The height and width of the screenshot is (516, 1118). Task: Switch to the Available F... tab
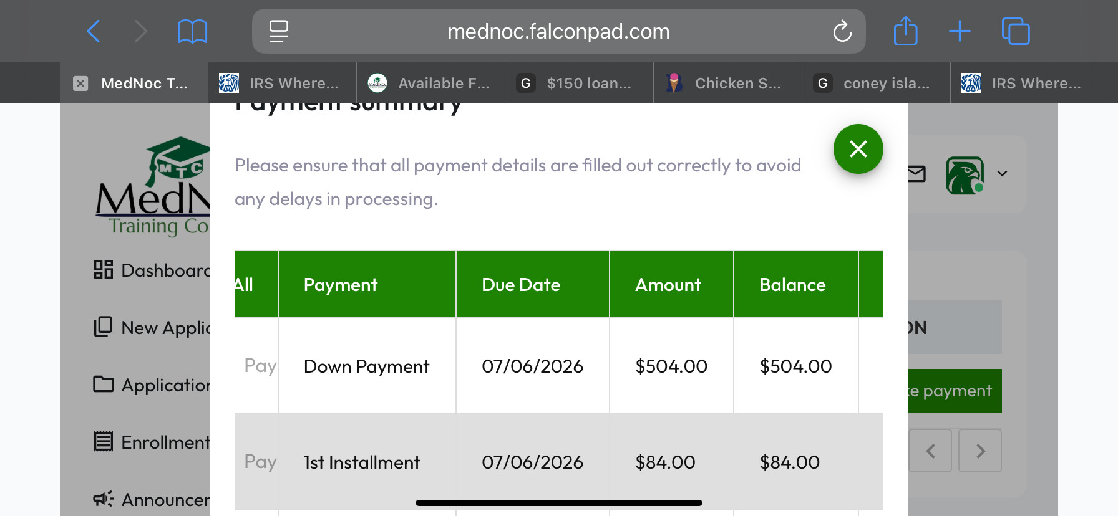431,83
